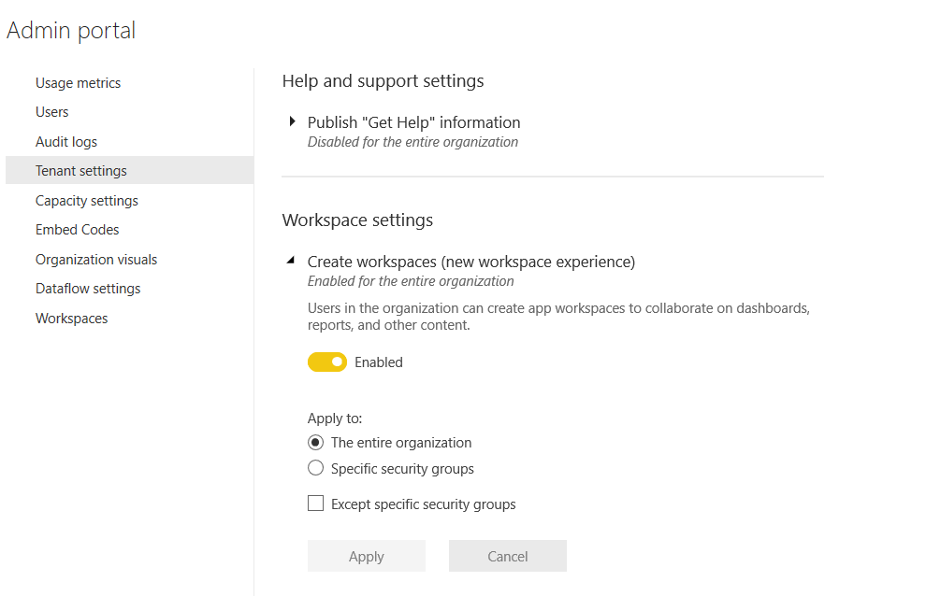Go to Dataflow settings

[88, 289]
